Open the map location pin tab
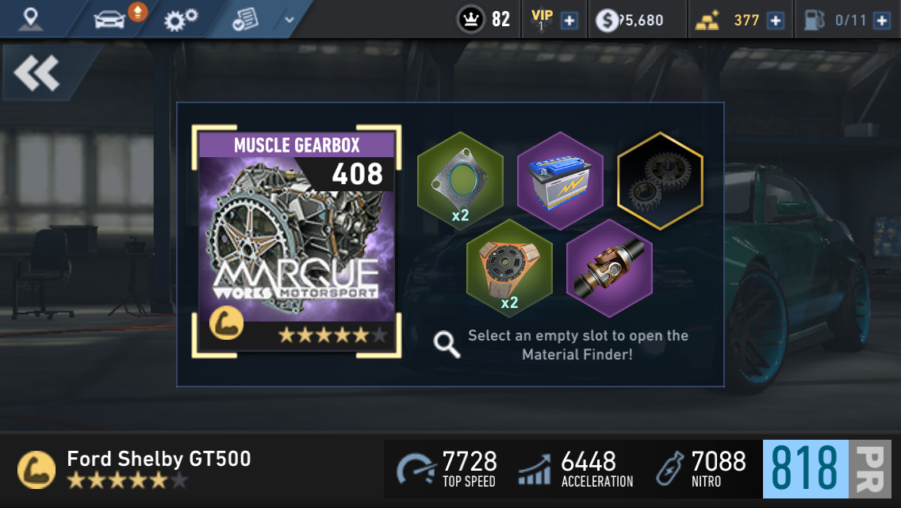Screen dimensions: 901x508 [x=30, y=20]
